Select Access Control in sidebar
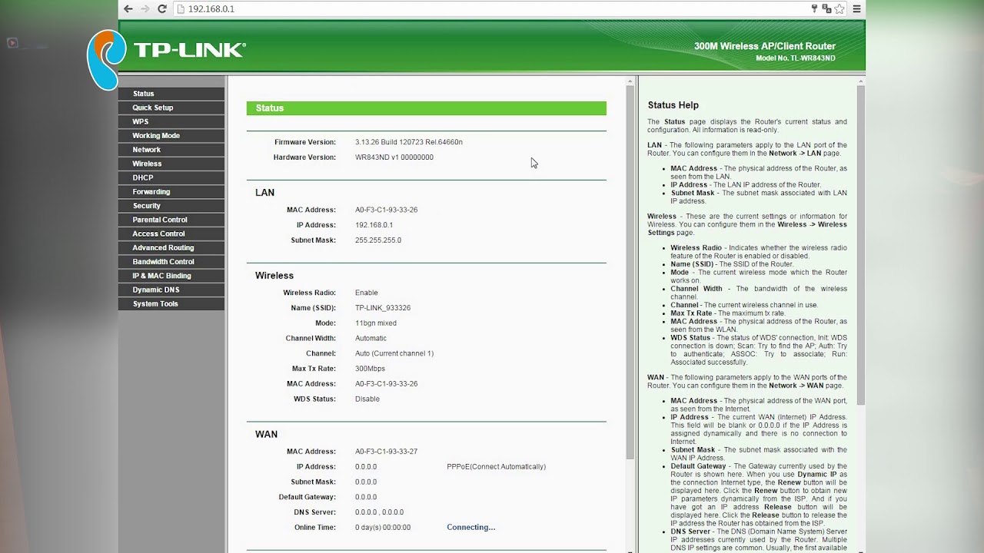This screenshot has width=984, height=553. point(171,233)
